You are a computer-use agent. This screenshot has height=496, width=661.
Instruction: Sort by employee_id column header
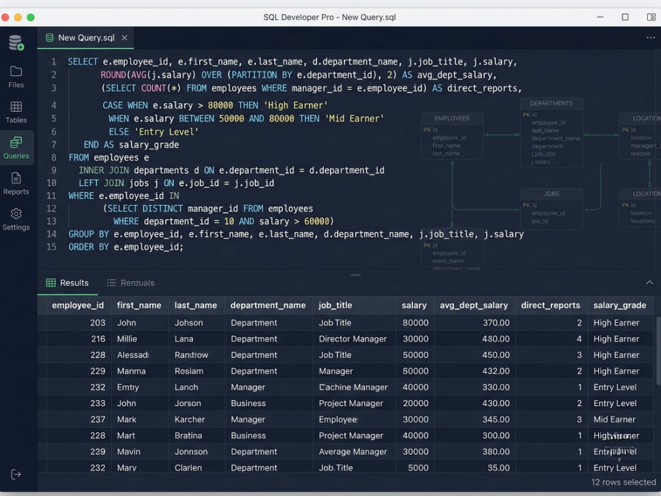[x=77, y=305]
